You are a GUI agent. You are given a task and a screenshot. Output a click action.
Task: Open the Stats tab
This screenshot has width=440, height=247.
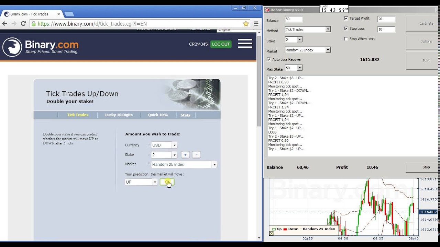click(x=185, y=115)
